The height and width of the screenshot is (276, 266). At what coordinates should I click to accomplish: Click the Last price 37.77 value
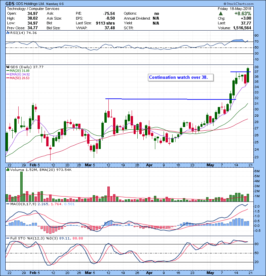point(246,23)
